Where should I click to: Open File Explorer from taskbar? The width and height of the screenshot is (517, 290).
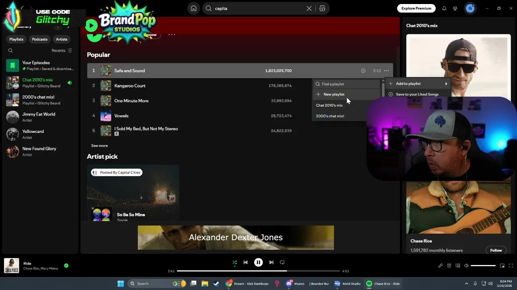[x=205, y=284]
